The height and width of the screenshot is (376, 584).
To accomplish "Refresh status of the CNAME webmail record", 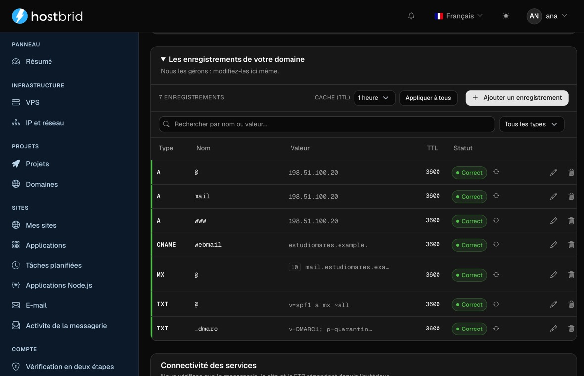I will point(496,244).
